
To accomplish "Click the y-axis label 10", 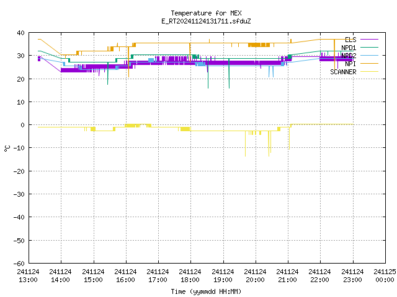I will point(20,102).
